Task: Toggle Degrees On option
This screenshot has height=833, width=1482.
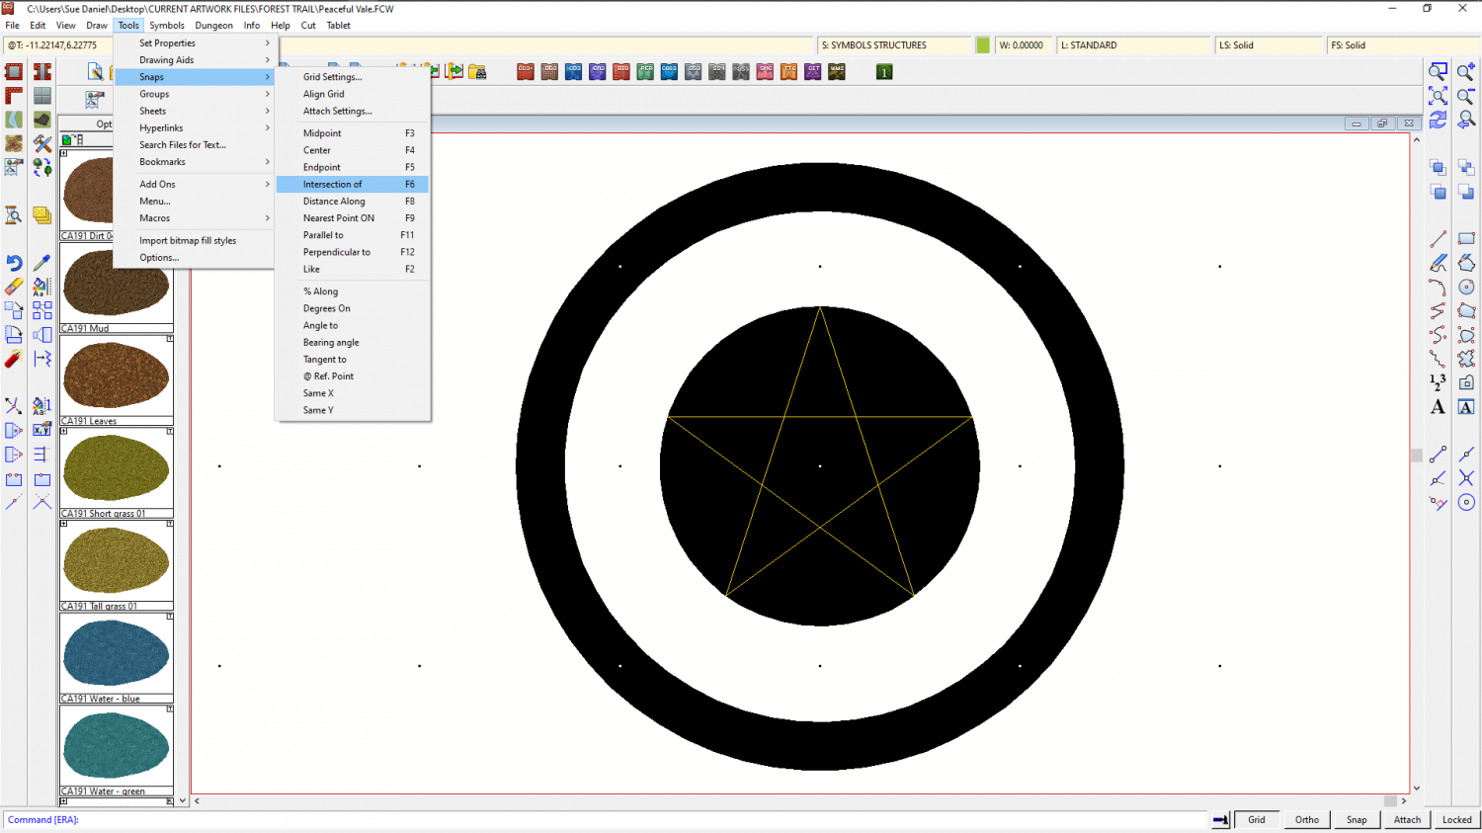Action: [353, 308]
